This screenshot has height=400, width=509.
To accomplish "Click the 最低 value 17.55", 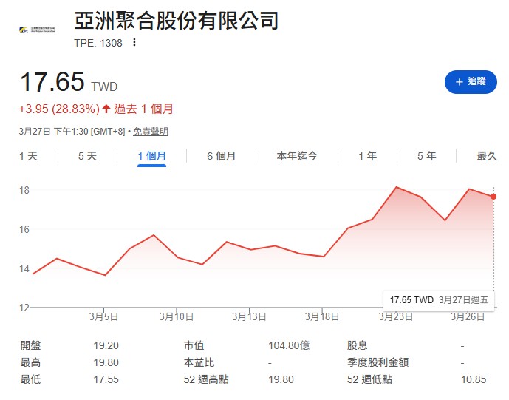I will (x=106, y=379).
